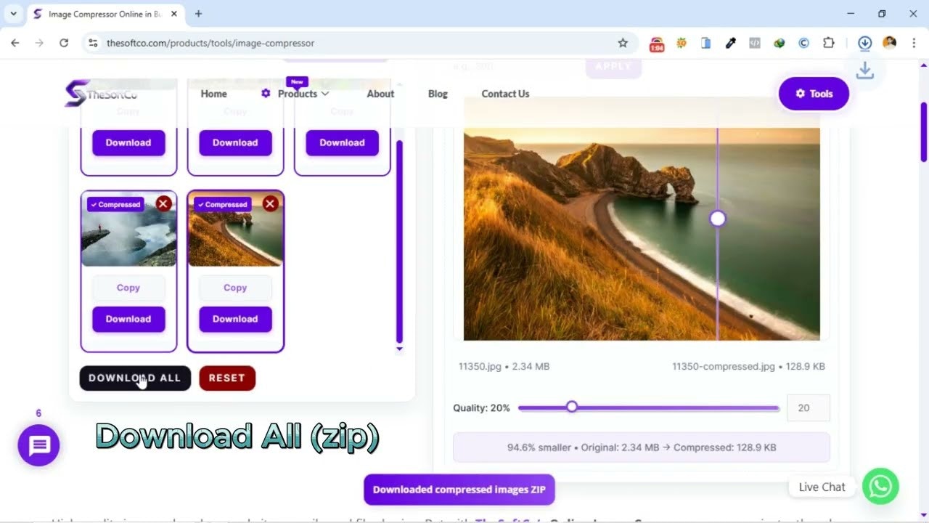The height and width of the screenshot is (523, 929).
Task: Click the gear icon next to Products
Action: [x=265, y=94]
